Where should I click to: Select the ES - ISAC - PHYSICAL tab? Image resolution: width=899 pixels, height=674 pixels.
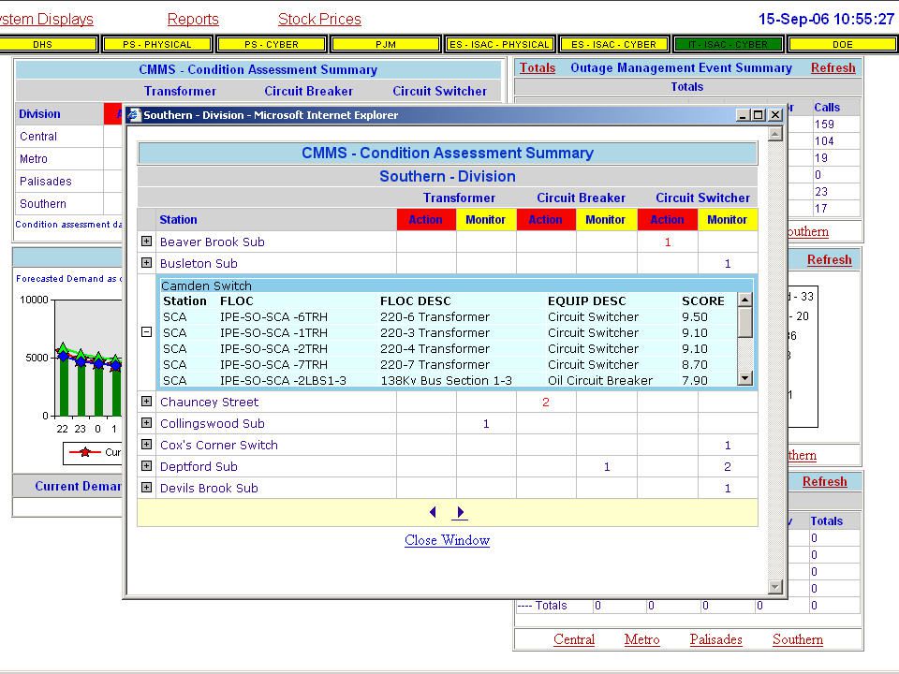point(499,44)
